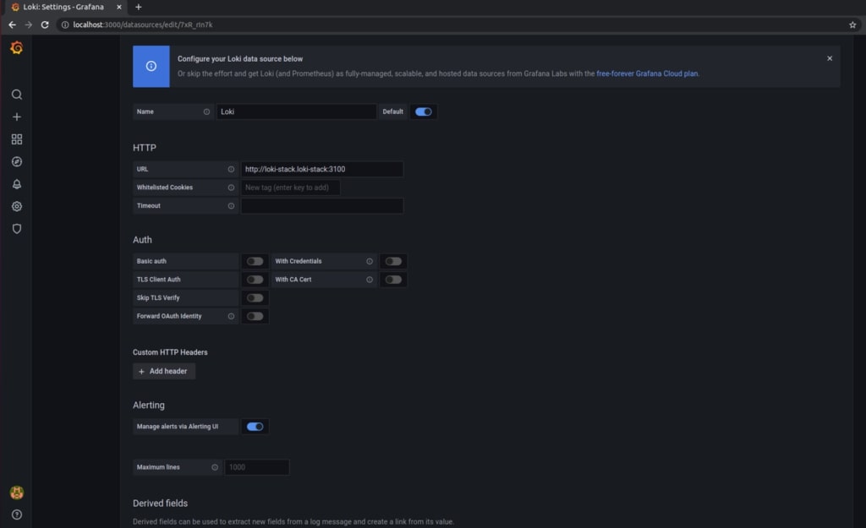Click the URL input field
Image resolution: width=866 pixels, height=528 pixels.
pyautogui.click(x=321, y=169)
